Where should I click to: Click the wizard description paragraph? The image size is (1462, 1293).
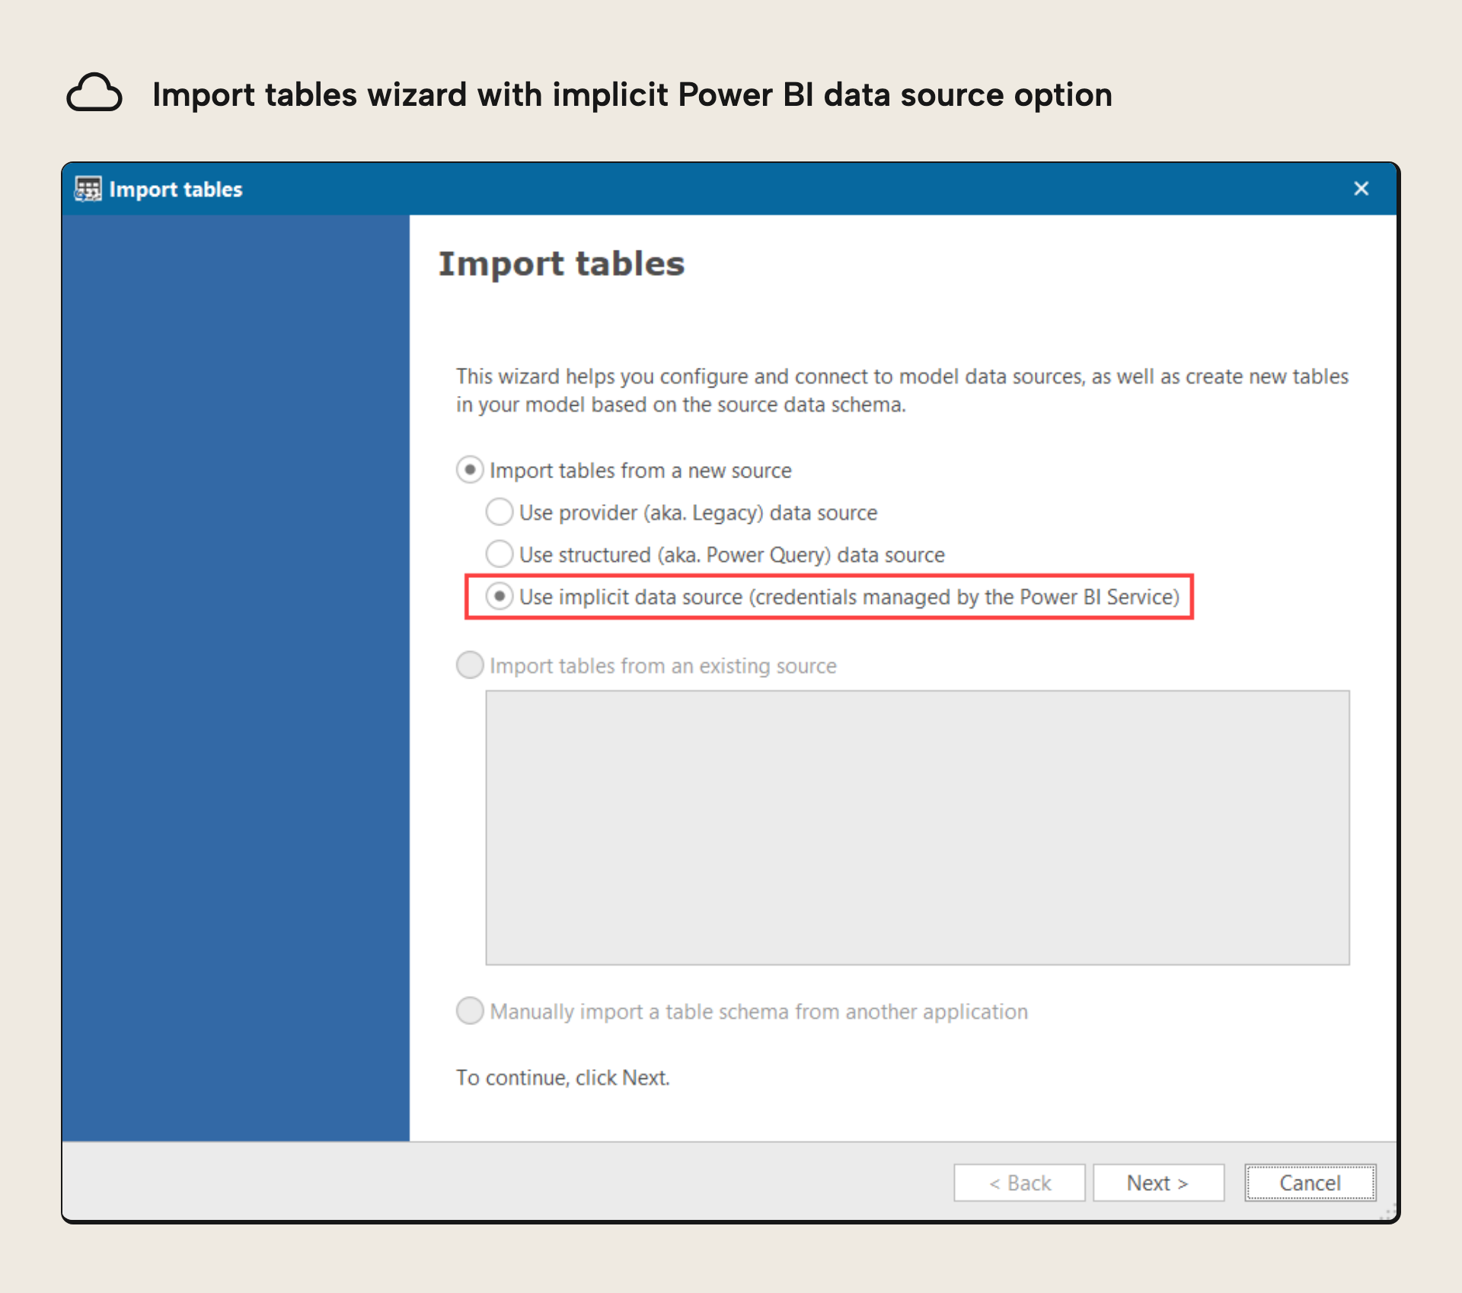coord(902,390)
